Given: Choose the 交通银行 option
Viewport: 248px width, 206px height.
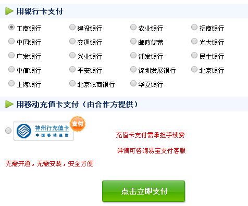Looking at the screenshot, I should (x=72, y=42).
